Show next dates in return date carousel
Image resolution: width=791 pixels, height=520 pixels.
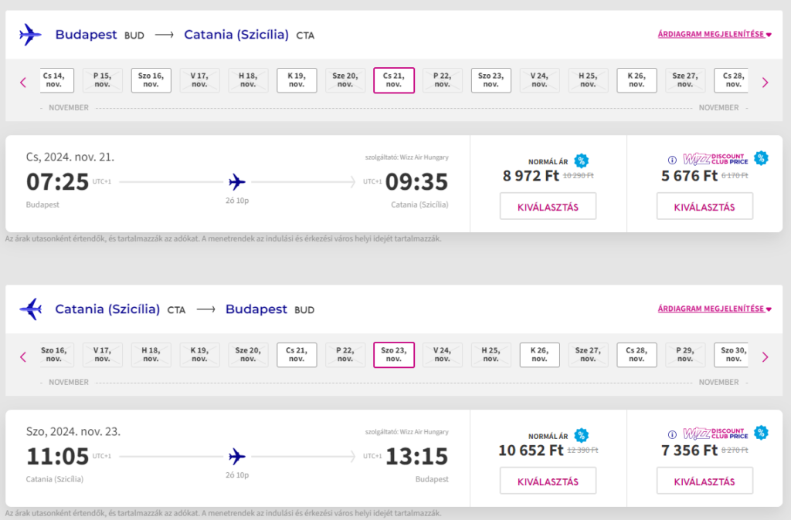[x=765, y=356]
